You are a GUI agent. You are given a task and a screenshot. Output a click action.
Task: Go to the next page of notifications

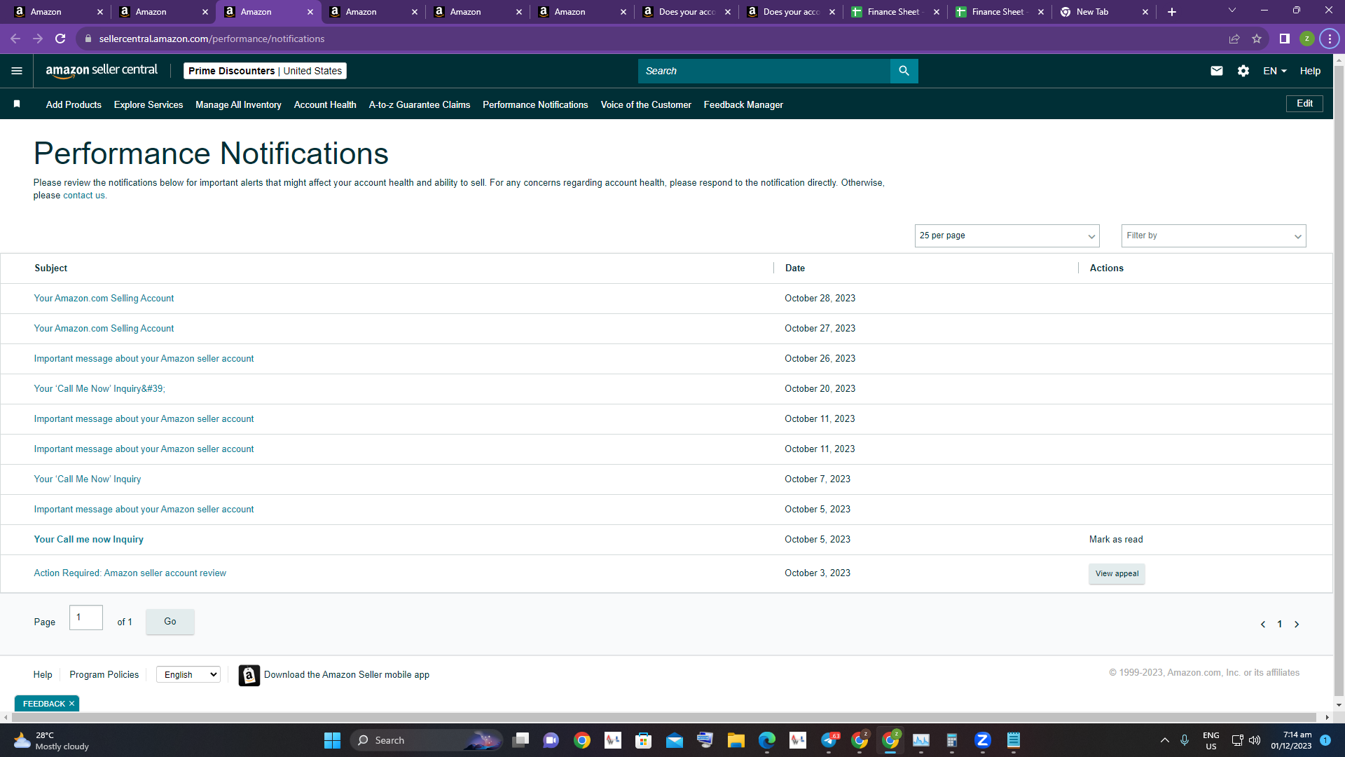click(1297, 624)
